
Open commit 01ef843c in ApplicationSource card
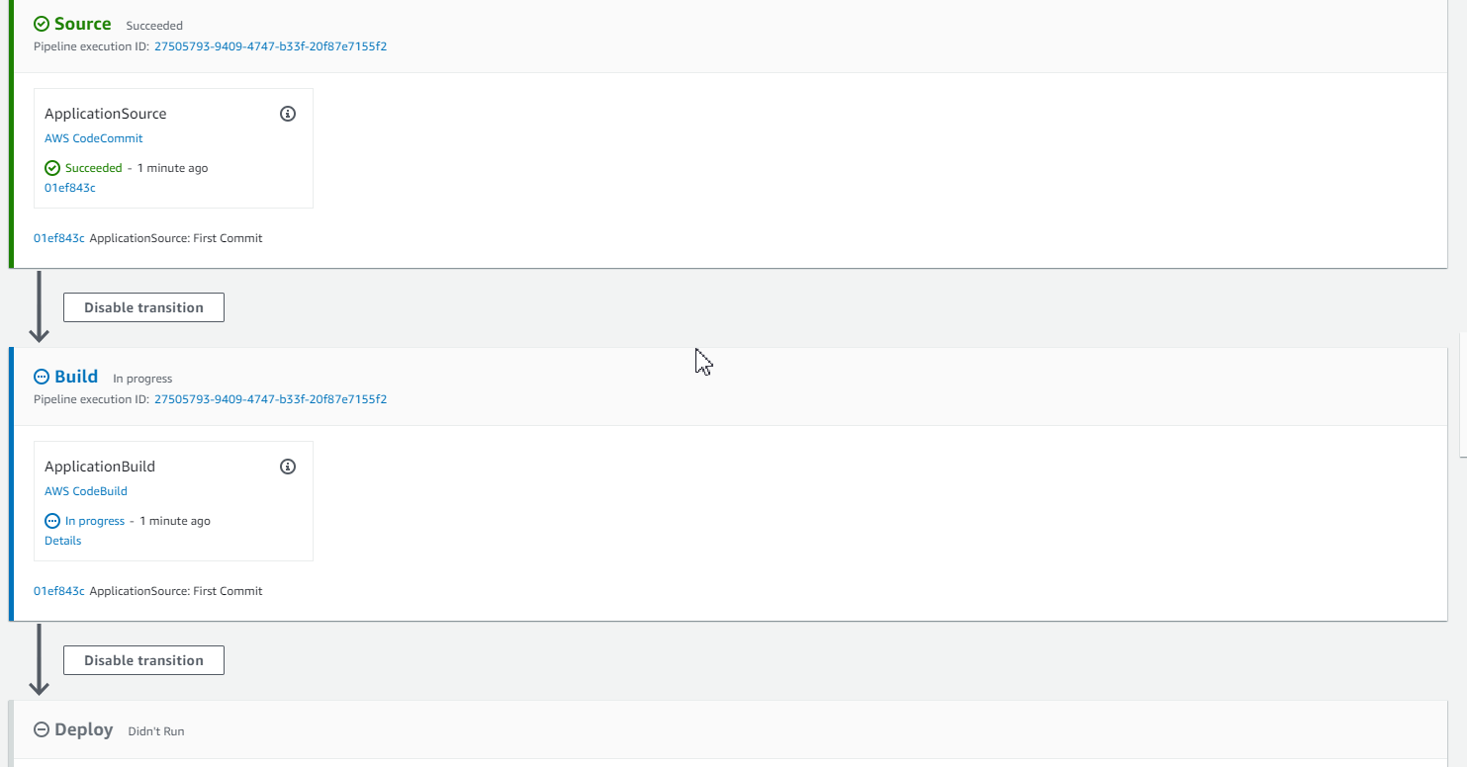pyautogui.click(x=70, y=188)
